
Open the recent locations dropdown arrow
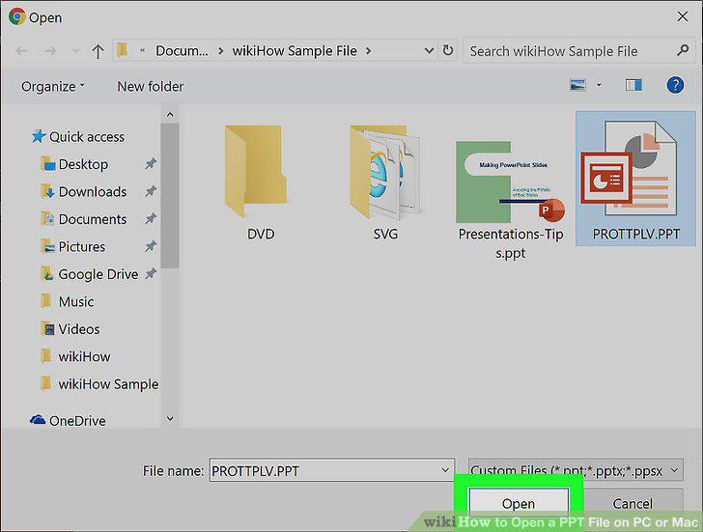[x=75, y=51]
